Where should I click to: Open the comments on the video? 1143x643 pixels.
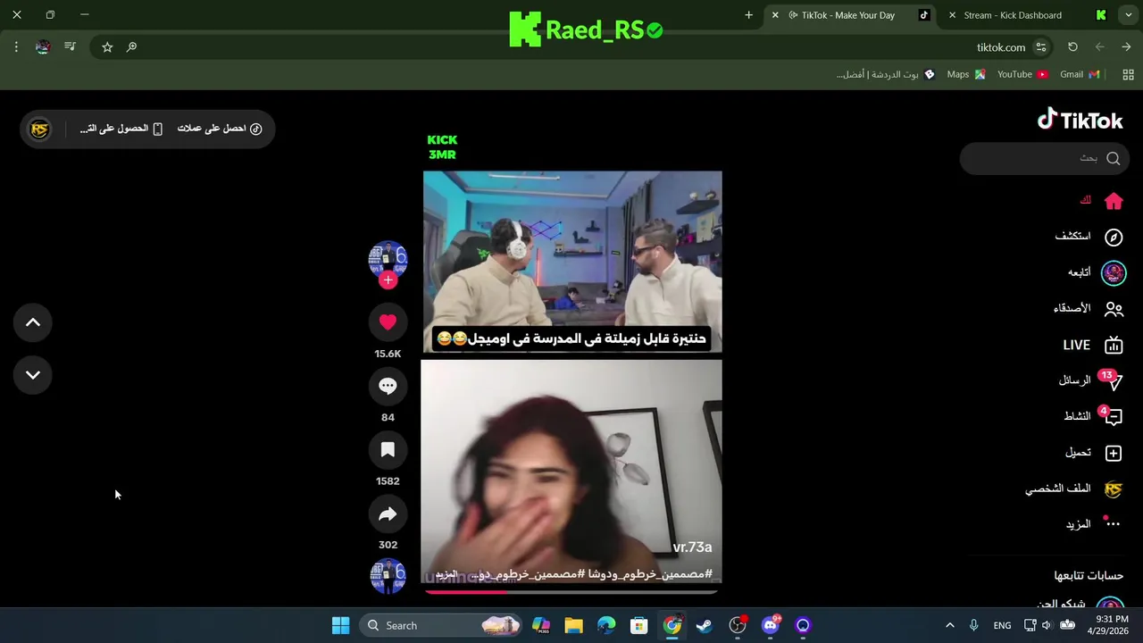388,386
